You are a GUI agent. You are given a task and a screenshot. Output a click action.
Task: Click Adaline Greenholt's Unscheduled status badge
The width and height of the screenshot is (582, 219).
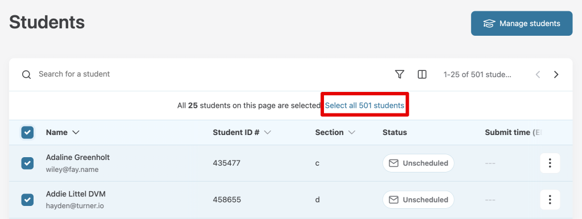point(418,163)
